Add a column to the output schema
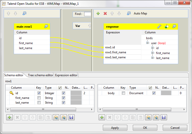 [102, 117]
